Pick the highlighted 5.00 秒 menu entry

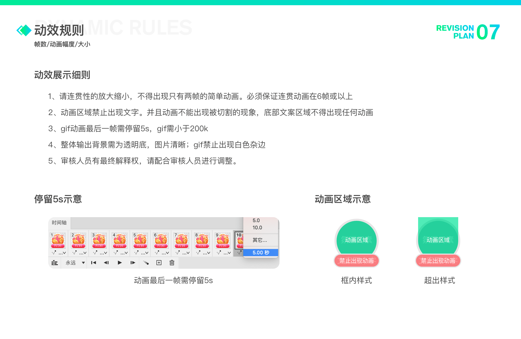261,253
